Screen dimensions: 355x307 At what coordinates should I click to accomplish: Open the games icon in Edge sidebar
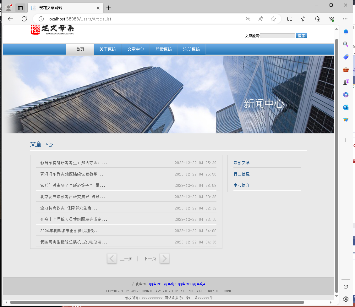(x=346, y=82)
